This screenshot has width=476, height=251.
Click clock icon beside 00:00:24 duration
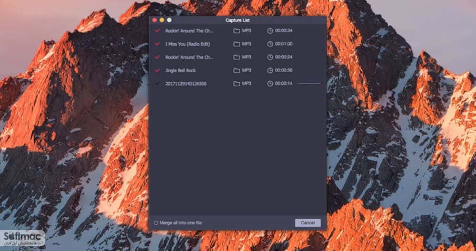tap(270, 58)
